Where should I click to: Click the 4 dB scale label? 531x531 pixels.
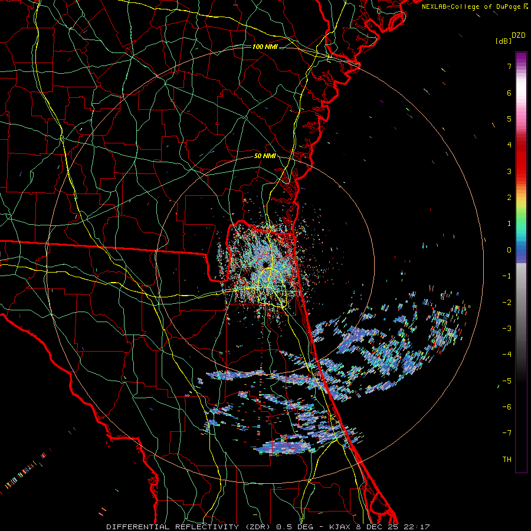[x=509, y=145]
